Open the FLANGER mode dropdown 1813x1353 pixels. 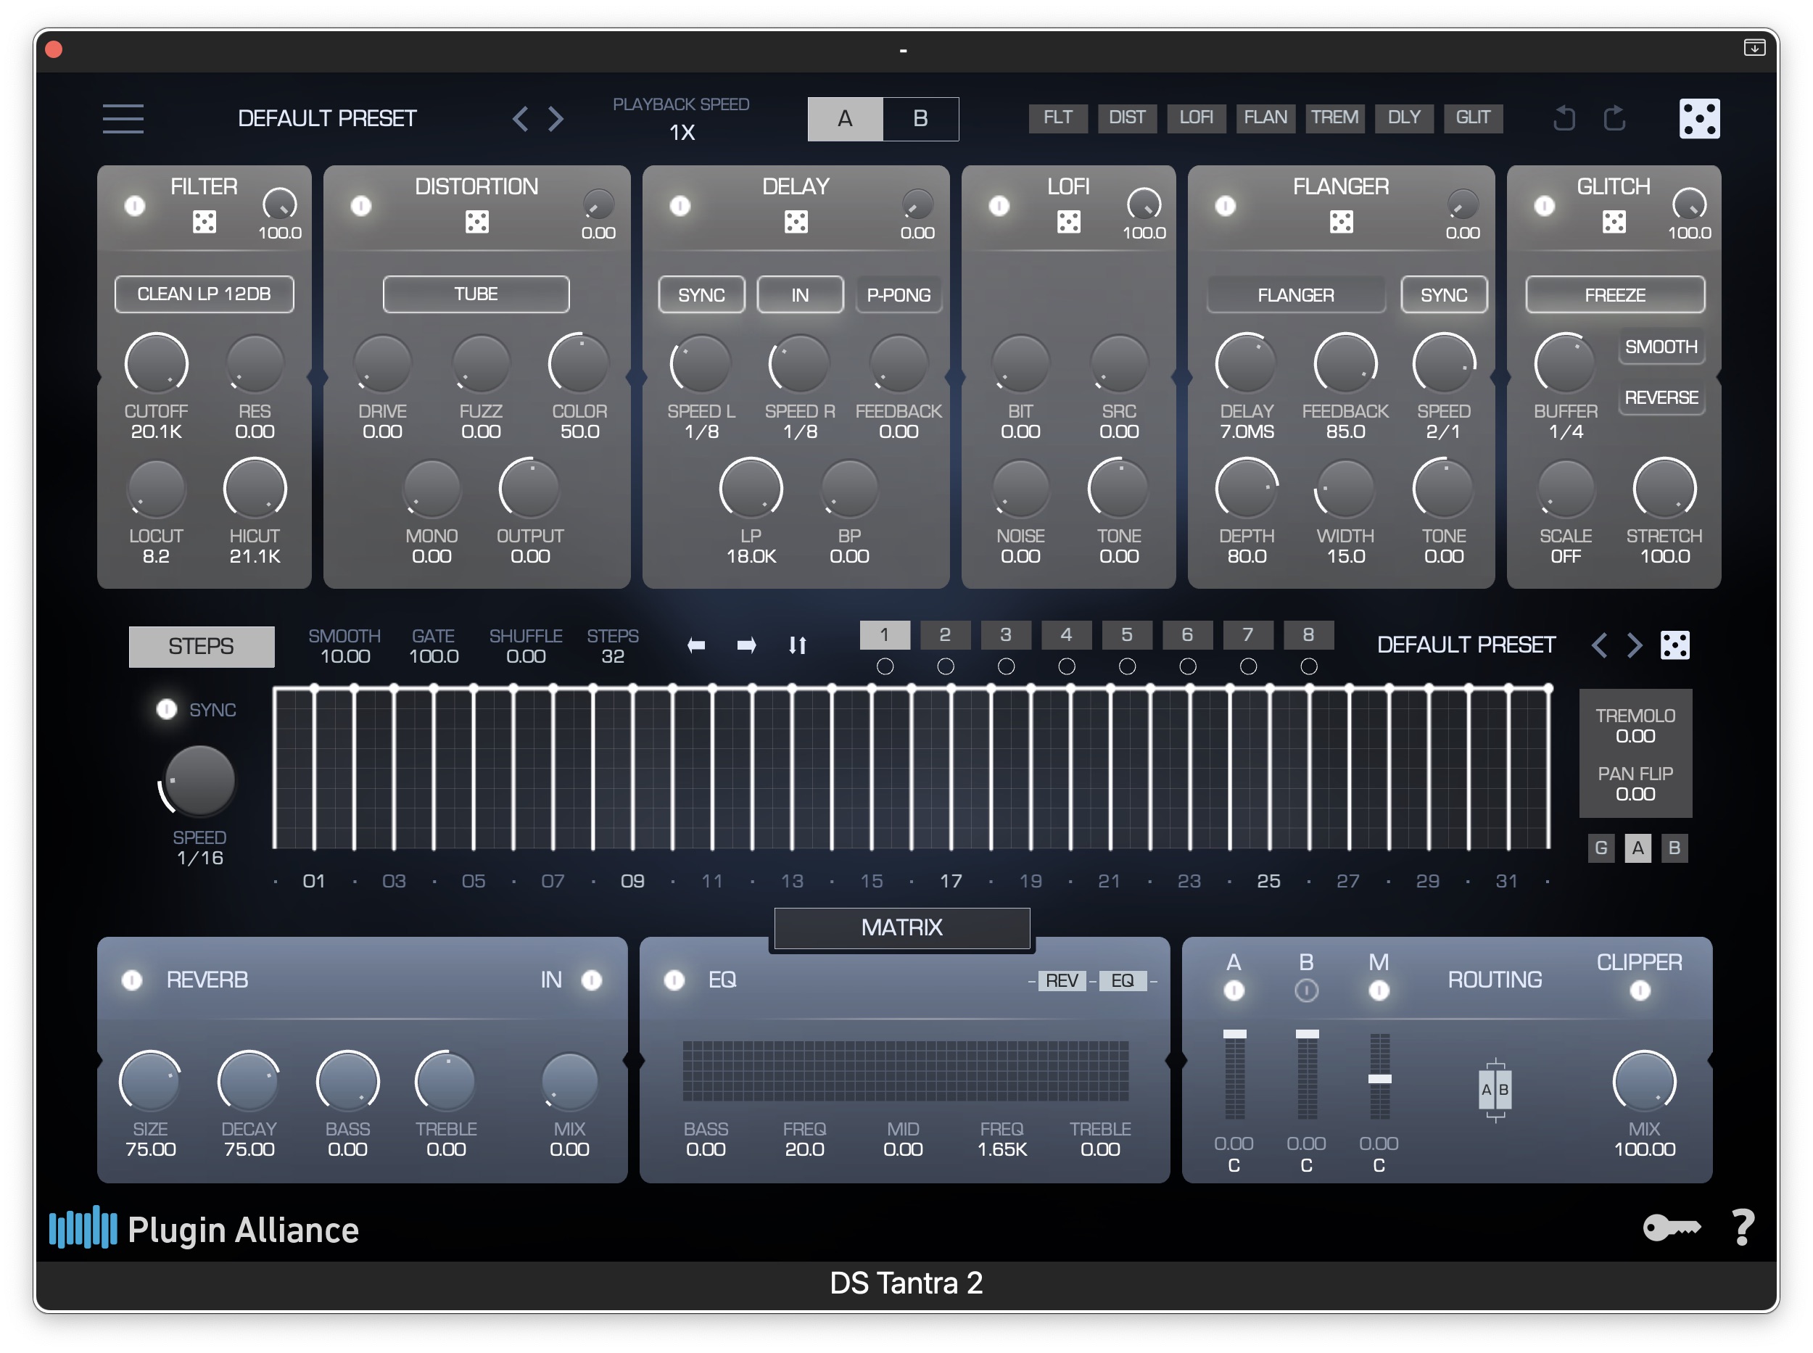tap(1295, 295)
